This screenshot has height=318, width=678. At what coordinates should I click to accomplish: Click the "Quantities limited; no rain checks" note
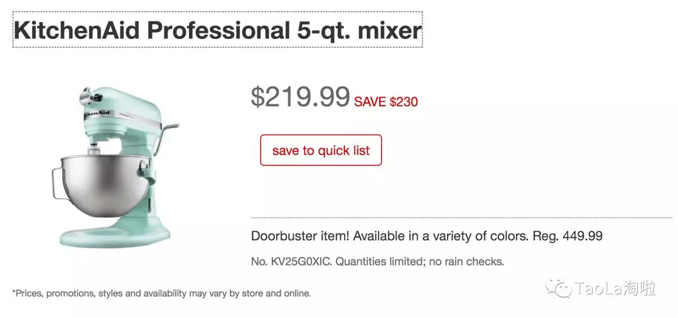(x=419, y=261)
